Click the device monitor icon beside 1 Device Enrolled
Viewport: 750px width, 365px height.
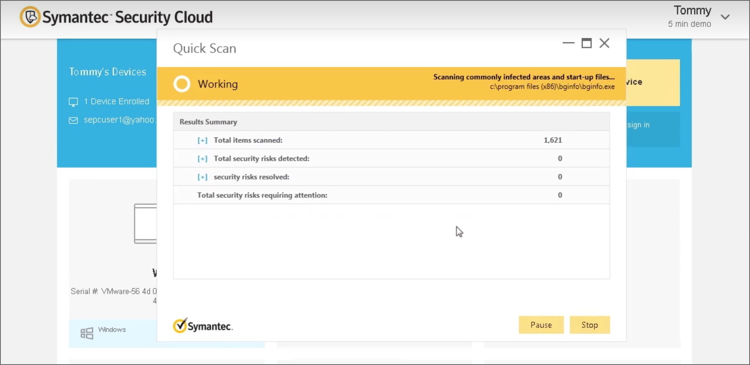[x=73, y=102]
